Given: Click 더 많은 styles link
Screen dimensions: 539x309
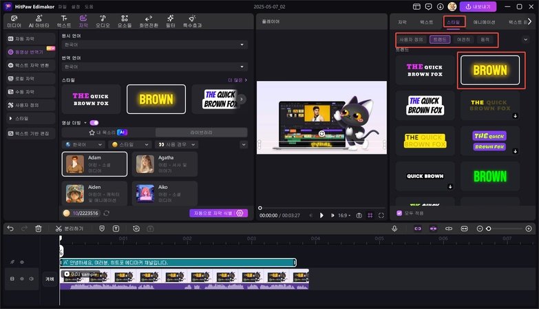Looking at the screenshot, I should 237,80.
